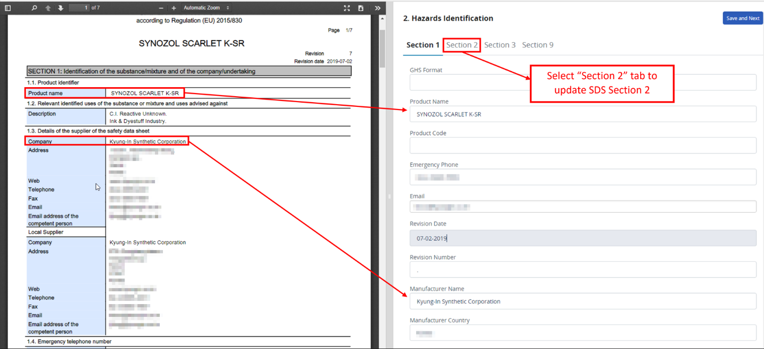Zoom in on the PDF document

(174, 8)
